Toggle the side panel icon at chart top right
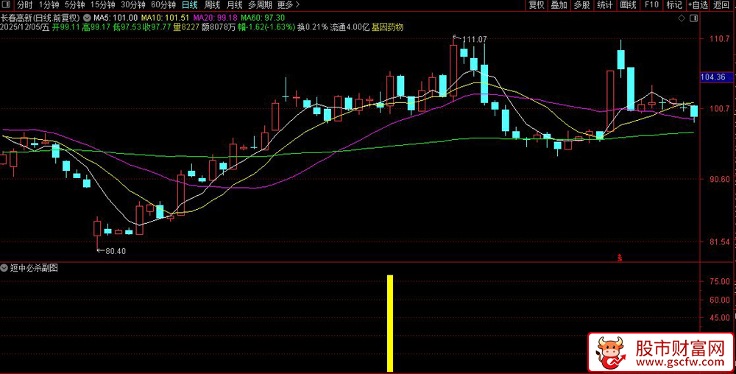This screenshot has height=374, width=736. (x=693, y=18)
